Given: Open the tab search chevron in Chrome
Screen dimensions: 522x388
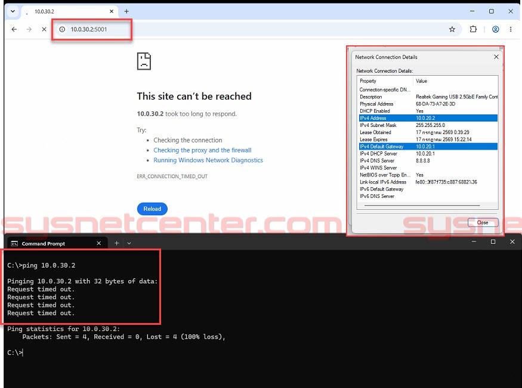Looking at the screenshot, I should tap(13, 11).
